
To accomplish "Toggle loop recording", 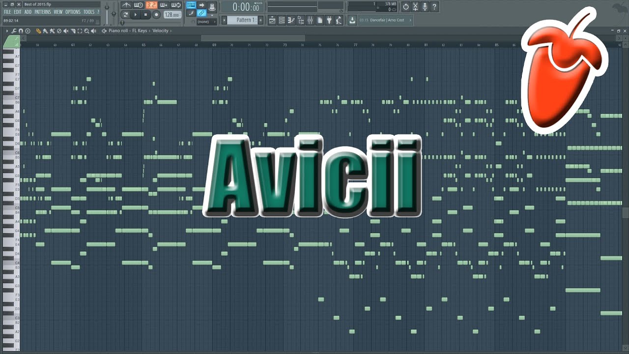I will coord(176,5).
